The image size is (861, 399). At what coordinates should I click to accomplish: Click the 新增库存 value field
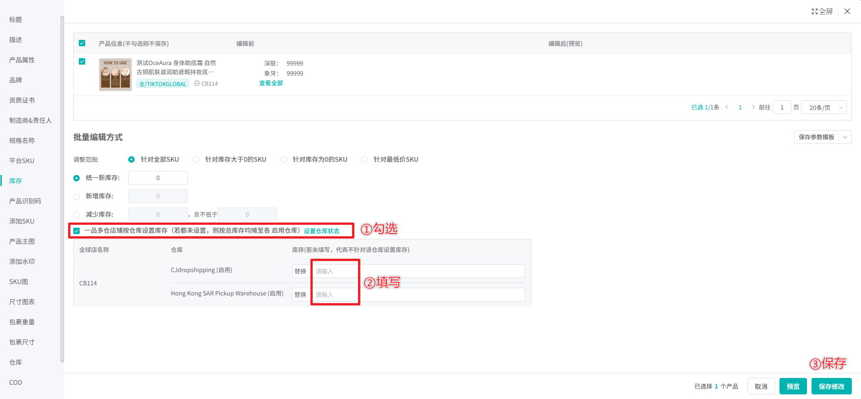tap(158, 196)
